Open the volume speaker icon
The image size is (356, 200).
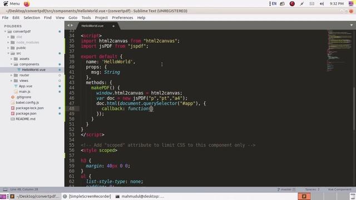point(322,4)
